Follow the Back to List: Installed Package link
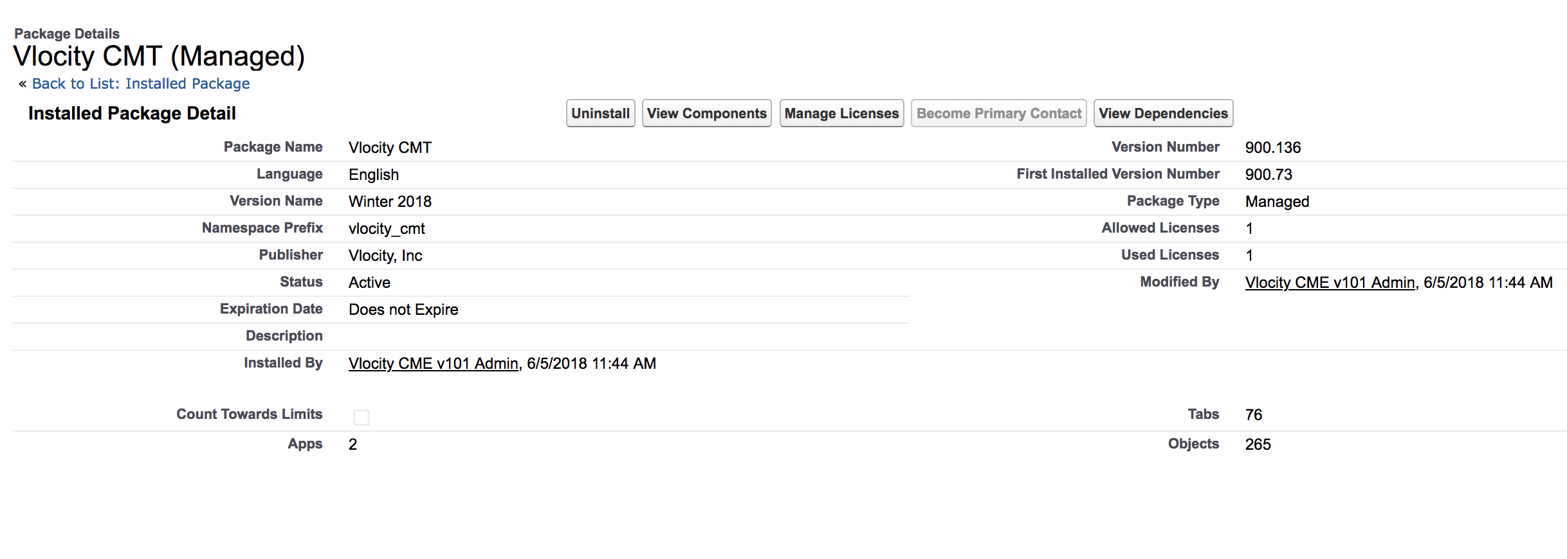This screenshot has width=1567, height=559. 140,84
